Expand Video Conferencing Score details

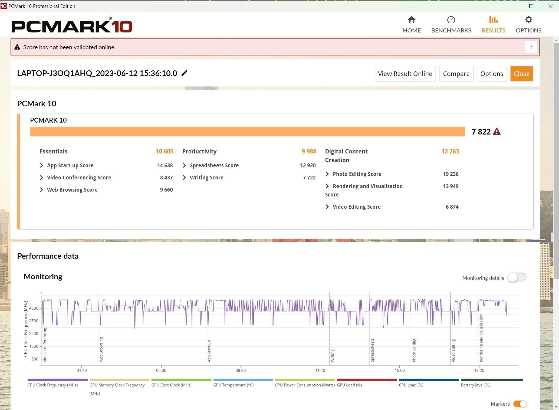[x=41, y=178]
